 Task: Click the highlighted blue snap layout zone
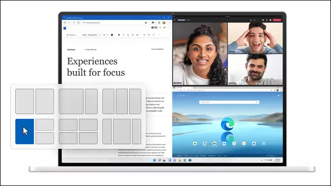coord(24,132)
